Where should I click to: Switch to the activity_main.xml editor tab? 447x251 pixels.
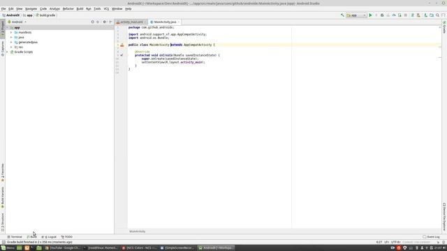click(131, 22)
